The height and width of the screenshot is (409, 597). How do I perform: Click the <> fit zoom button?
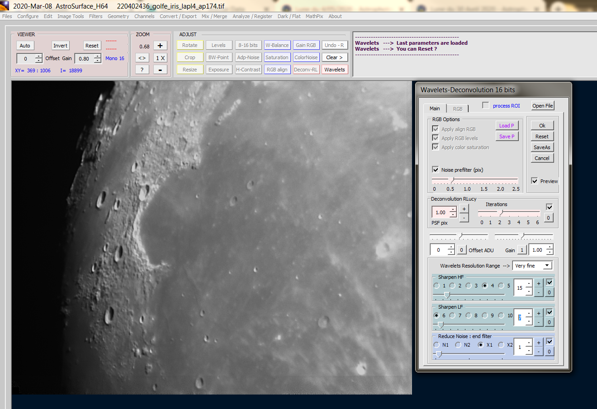(x=142, y=58)
